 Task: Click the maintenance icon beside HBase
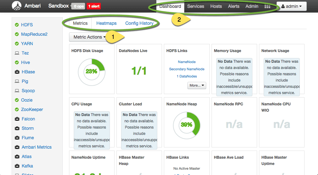tap(17, 72)
